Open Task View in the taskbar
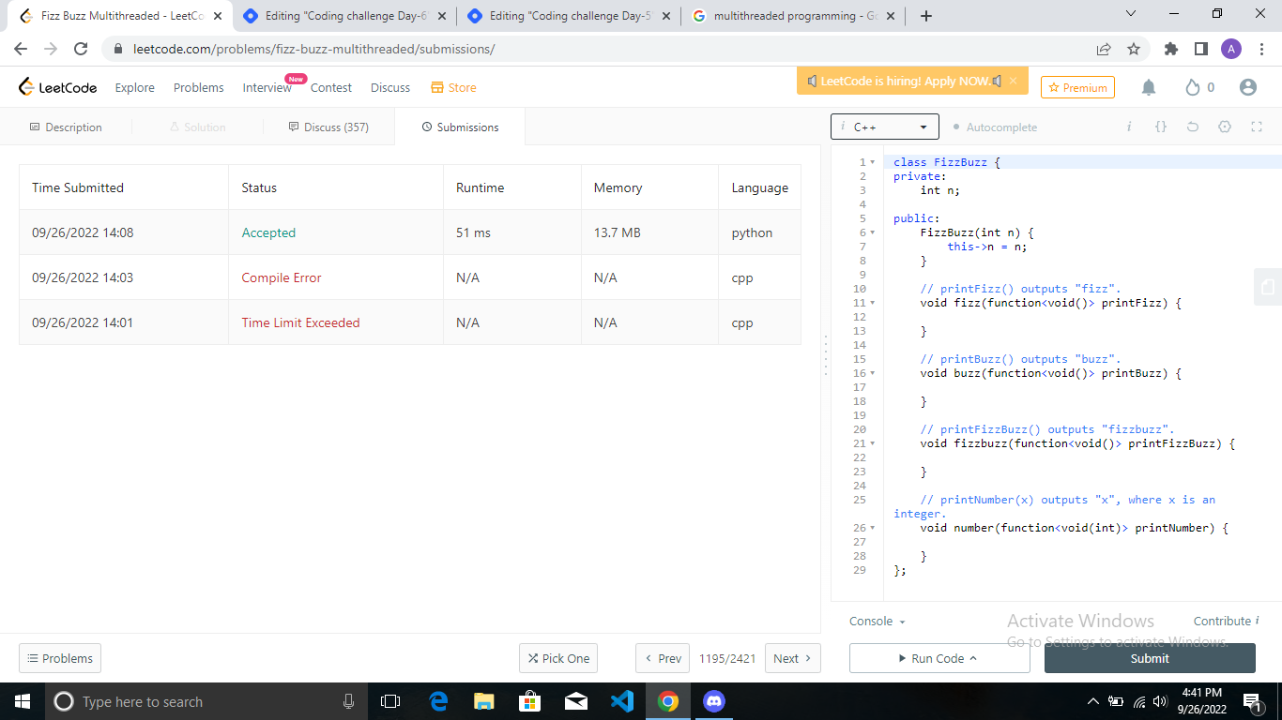 [x=390, y=701]
